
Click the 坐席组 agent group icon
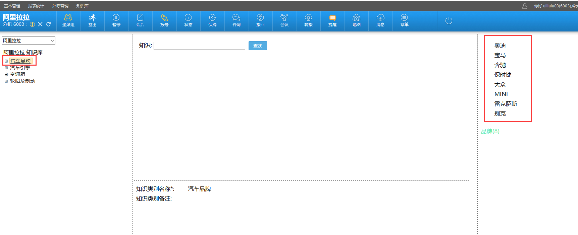(68, 20)
